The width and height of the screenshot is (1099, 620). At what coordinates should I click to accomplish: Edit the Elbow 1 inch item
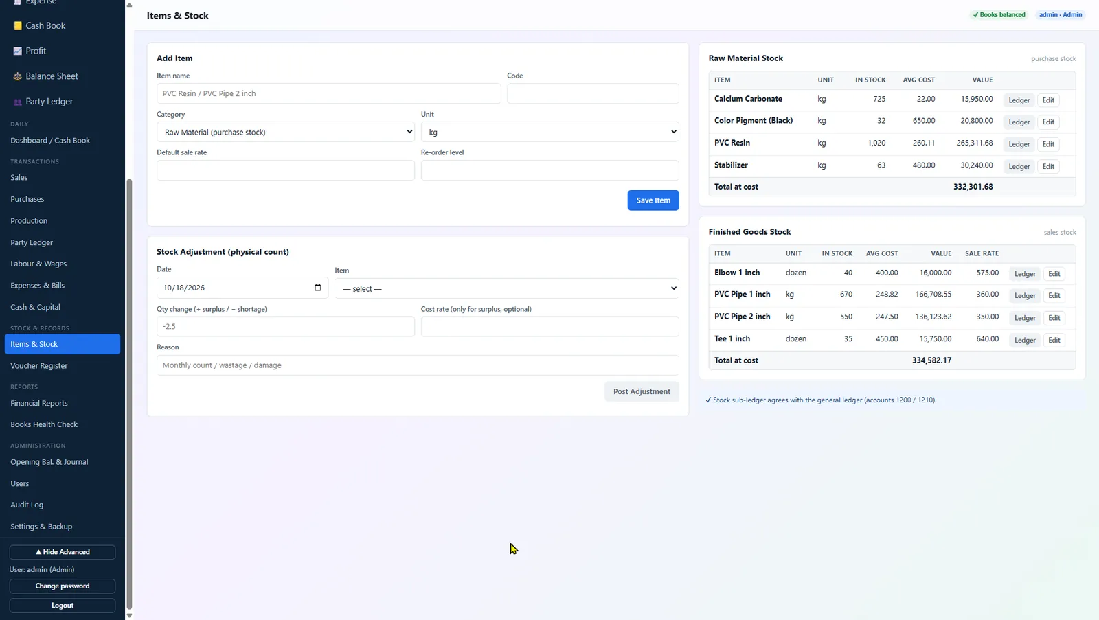click(1054, 274)
